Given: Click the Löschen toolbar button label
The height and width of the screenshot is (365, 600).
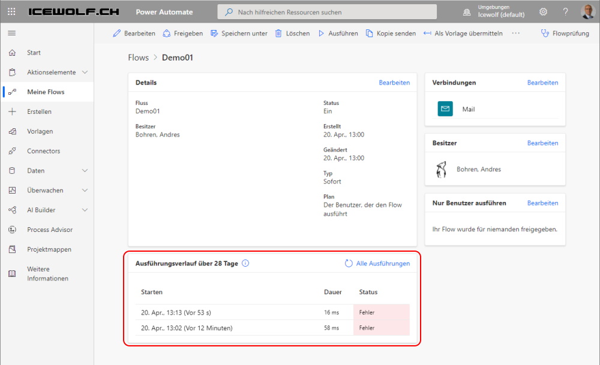Looking at the screenshot, I should (298, 33).
